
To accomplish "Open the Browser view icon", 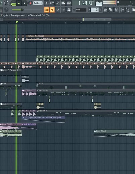I will tap(128, 10).
